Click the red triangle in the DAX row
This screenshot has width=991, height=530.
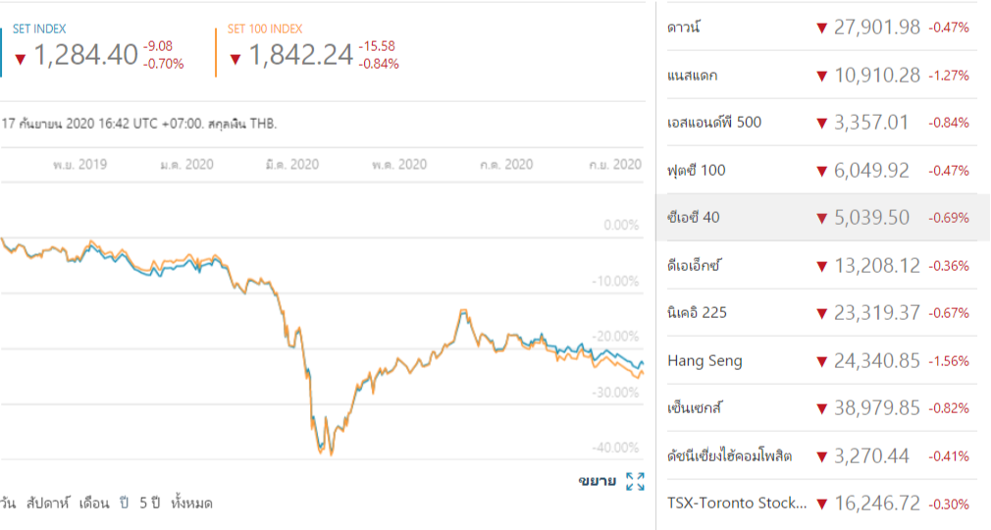[821, 266]
